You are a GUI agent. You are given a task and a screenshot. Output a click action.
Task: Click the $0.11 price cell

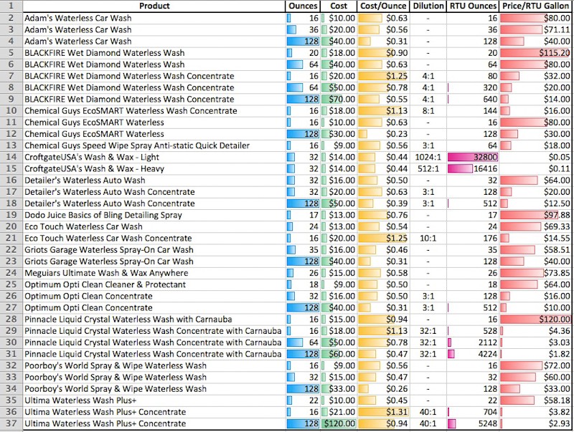tap(535, 169)
